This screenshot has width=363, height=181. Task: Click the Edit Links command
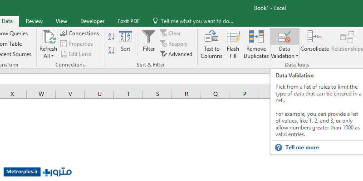76,54
